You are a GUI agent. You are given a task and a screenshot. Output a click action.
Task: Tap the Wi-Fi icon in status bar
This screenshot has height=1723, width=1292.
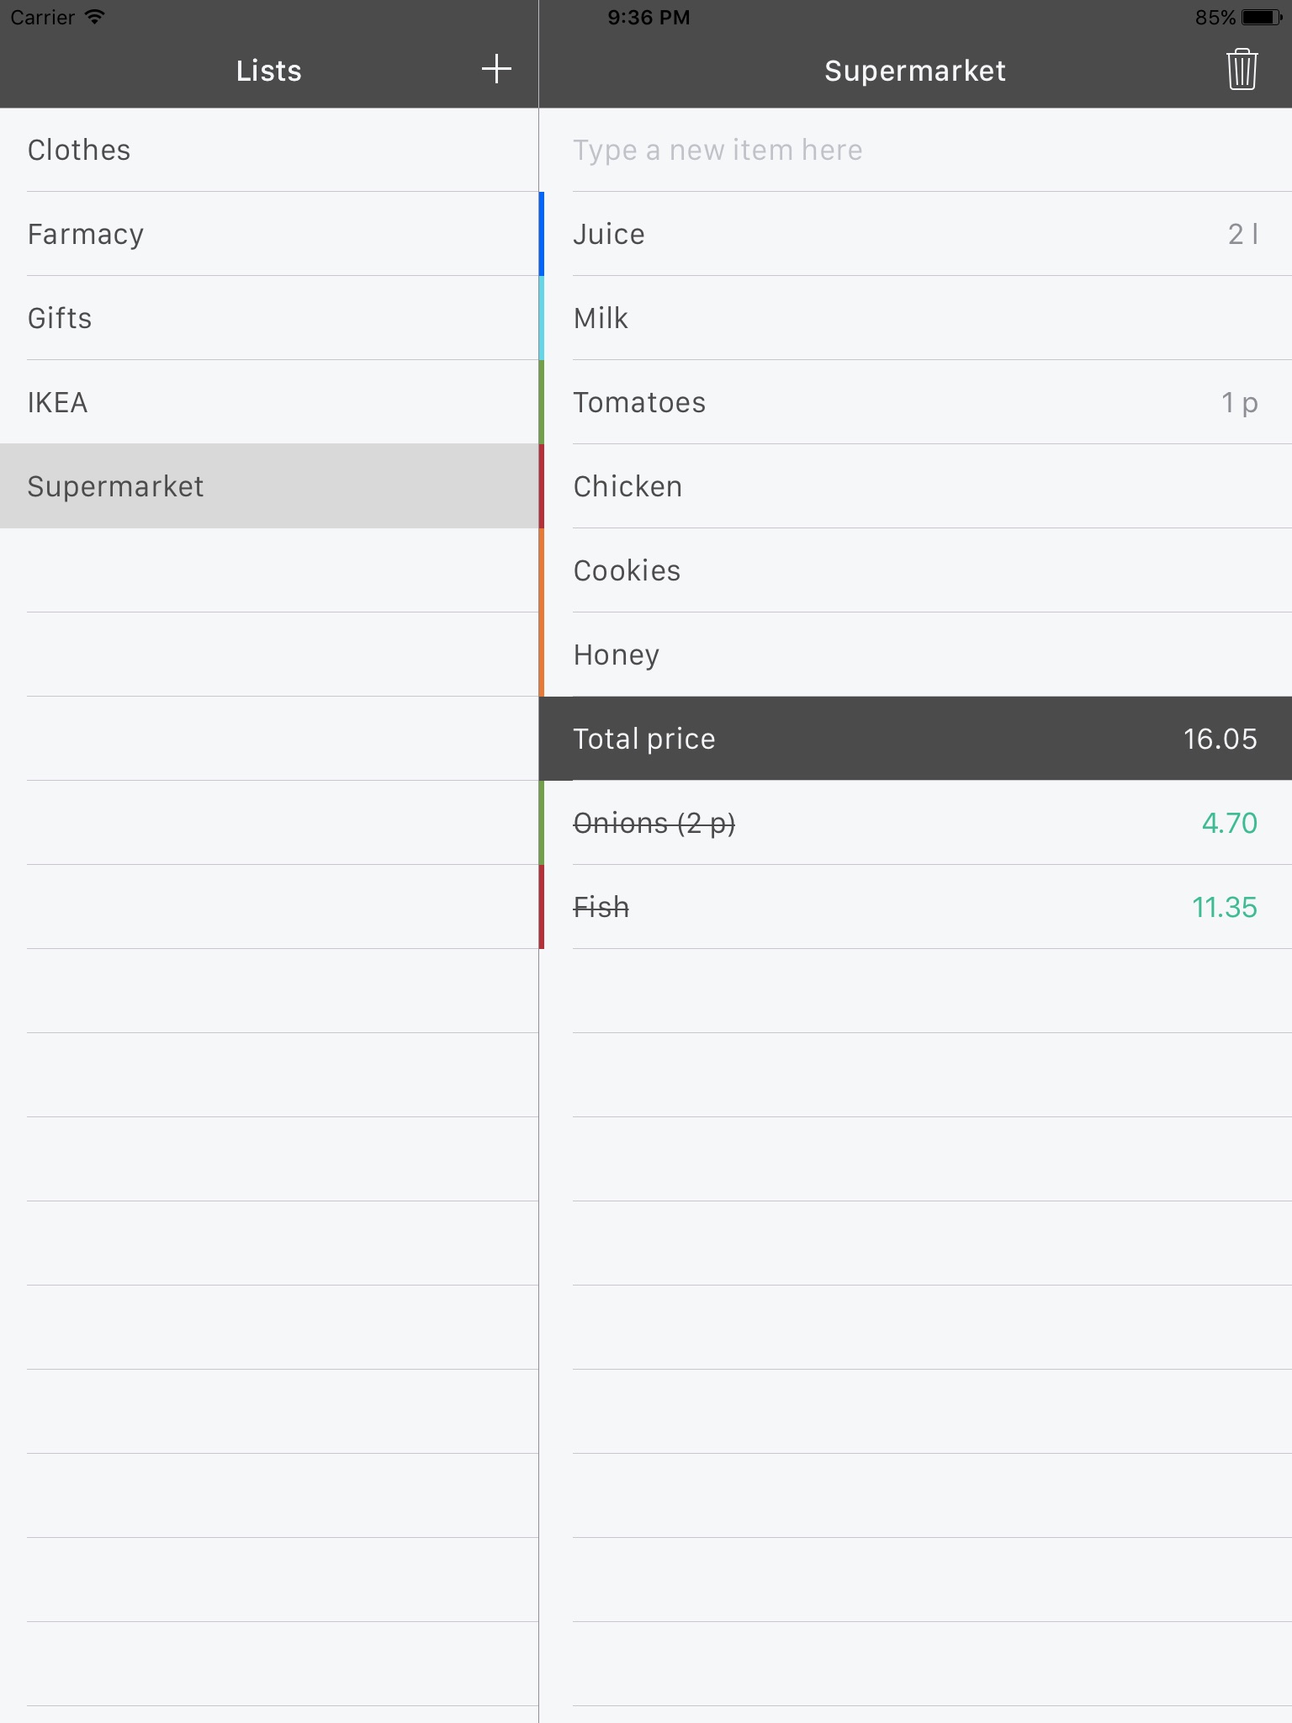[95, 17]
